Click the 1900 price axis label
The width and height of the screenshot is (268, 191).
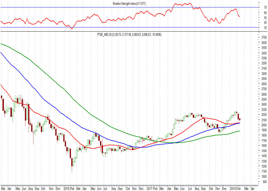click(x=264, y=130)
